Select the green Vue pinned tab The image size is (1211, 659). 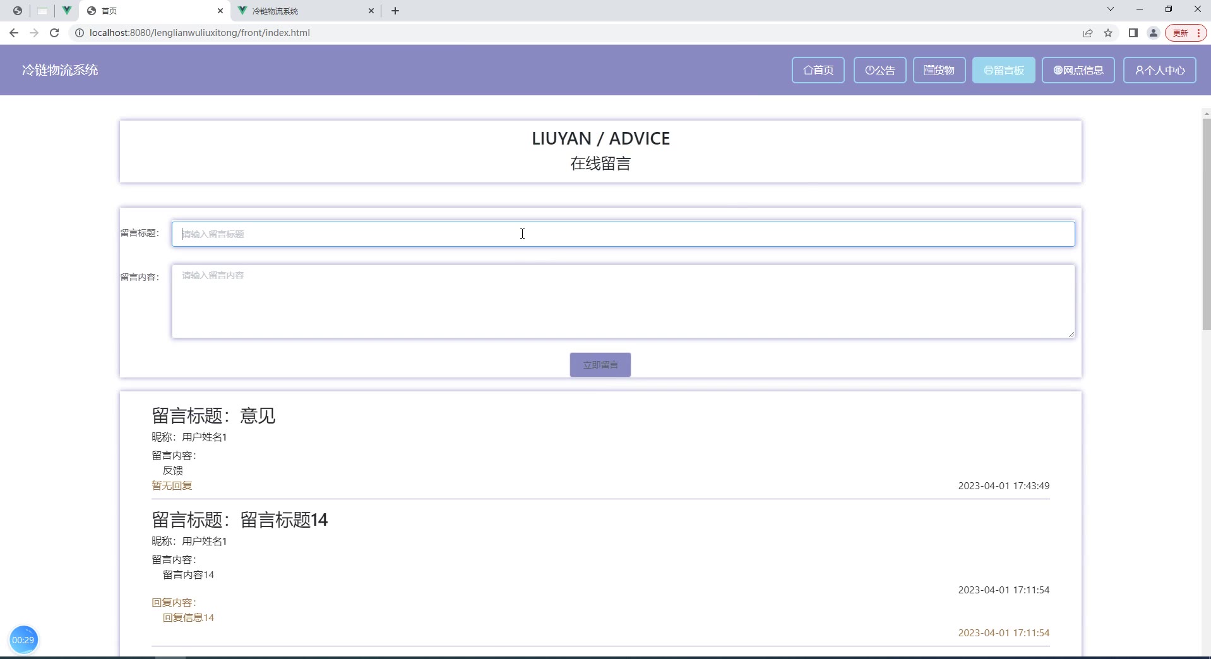(66, 11)
